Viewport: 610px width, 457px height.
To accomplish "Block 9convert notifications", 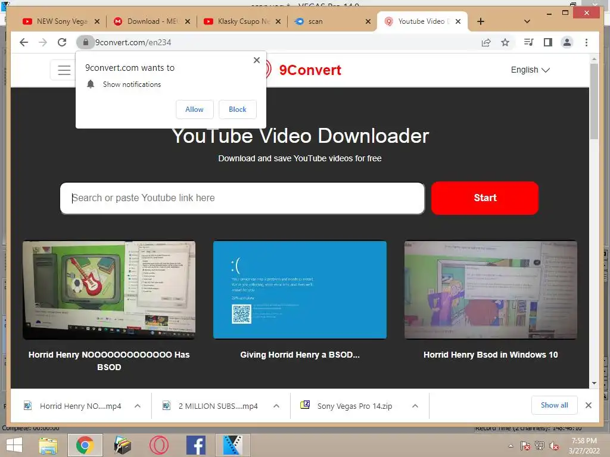I will click(x=237, y=109).
